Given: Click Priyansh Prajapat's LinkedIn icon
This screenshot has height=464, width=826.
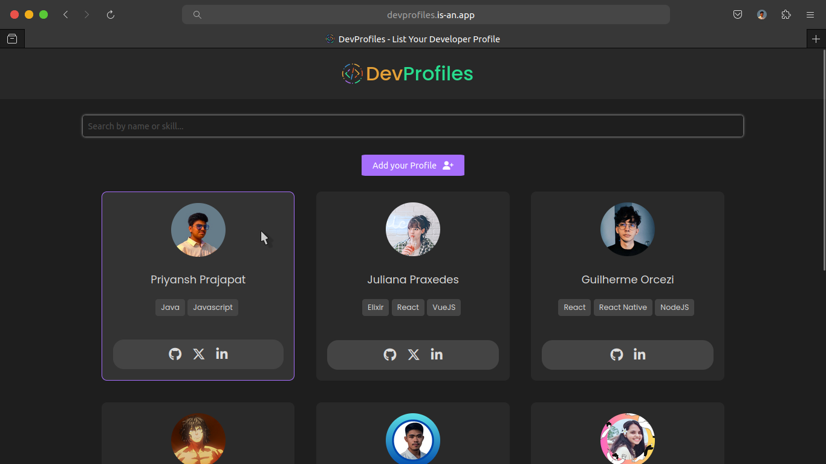Looking at the screenshot, I should [x=221, y=353].
